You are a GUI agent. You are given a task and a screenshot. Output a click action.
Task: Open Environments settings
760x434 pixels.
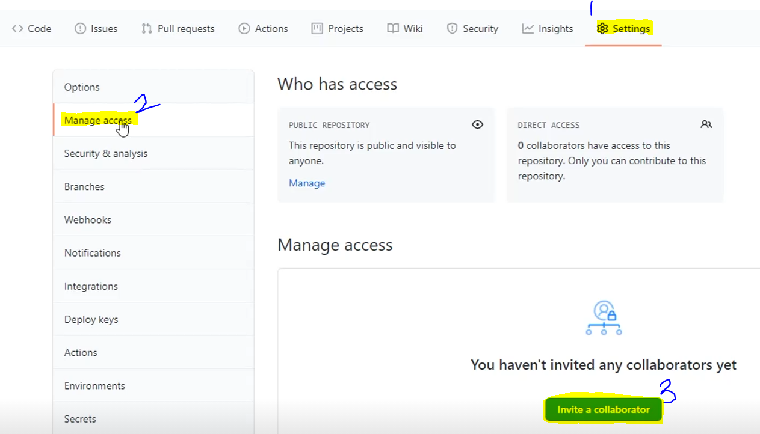coord(153,385)
